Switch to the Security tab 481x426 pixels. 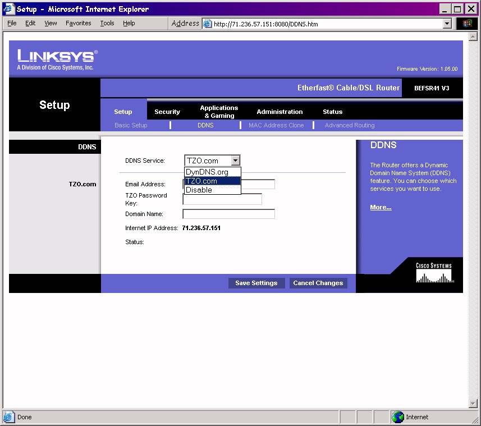coord(167,112)
